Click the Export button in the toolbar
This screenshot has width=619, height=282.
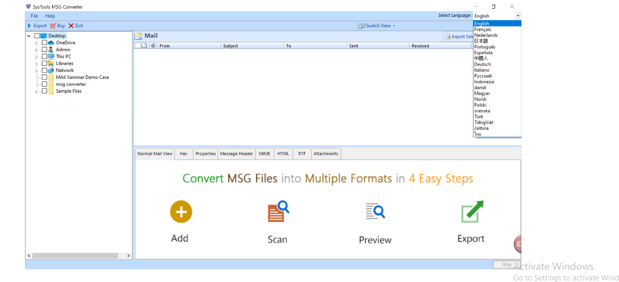[37, 25]
